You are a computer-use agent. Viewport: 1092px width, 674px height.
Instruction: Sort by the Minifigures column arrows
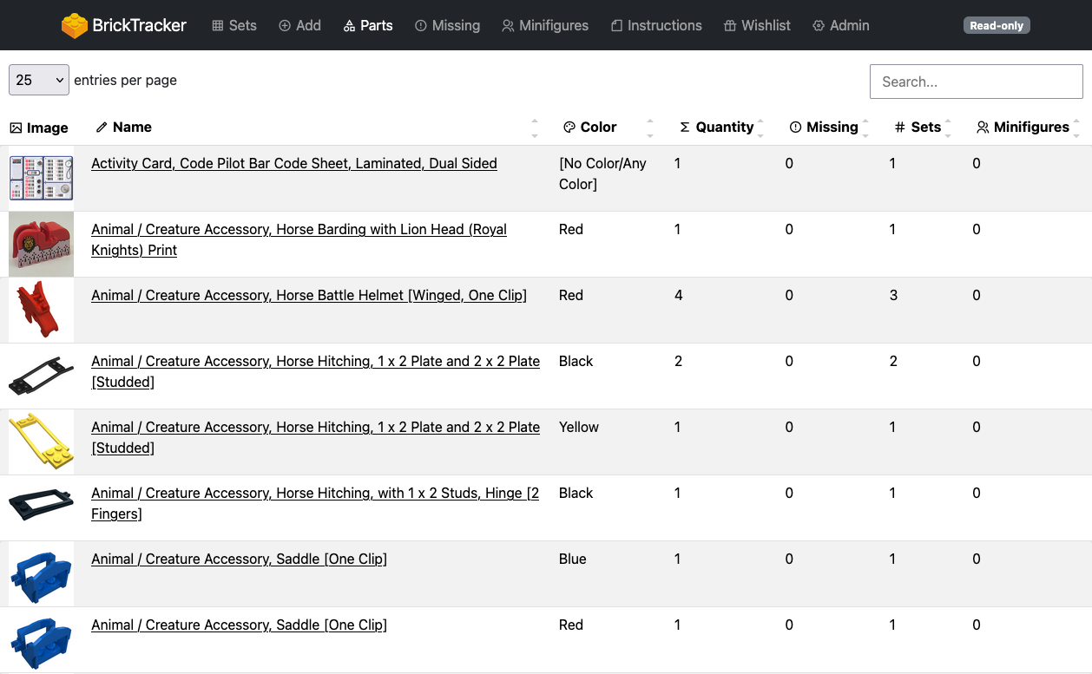[1076, 128]
